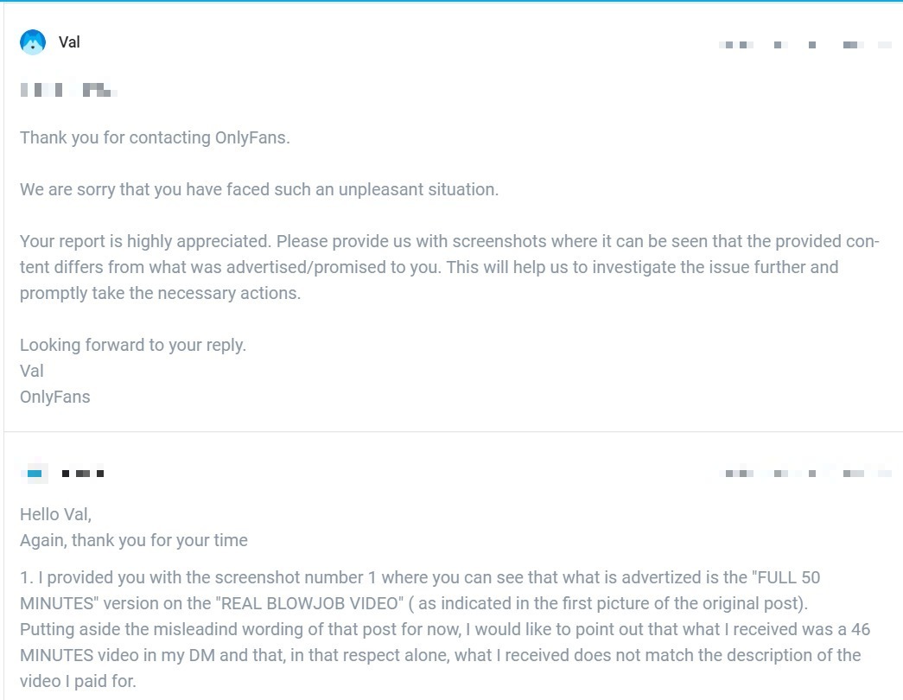Click the 'We are sorry that you have faced' sentence
The height and width of the screenshot is (700, 903).
point(259,189)
